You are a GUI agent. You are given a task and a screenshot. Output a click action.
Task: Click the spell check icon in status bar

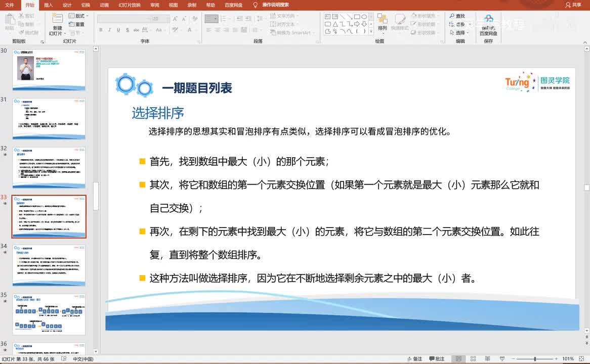point(64,359)
